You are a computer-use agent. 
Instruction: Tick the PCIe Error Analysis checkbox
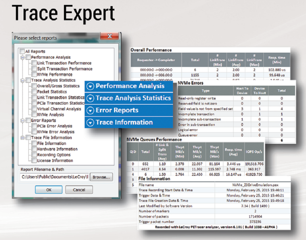pyautogui.click(x=34, y=126)
